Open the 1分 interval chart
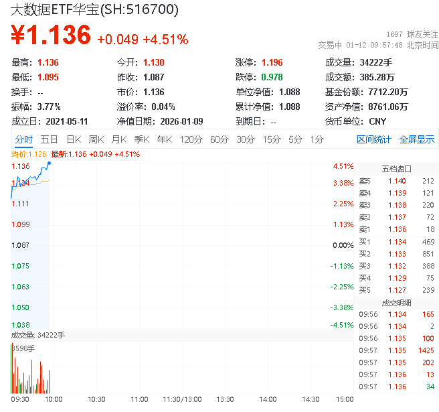This screenshot has height=412, width=439. [317, 139]
